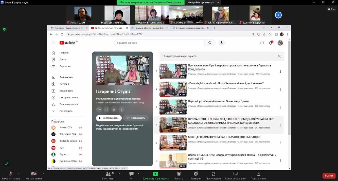
Task: Click the playlist share arrow icon
Action: [x=106, y=109]
